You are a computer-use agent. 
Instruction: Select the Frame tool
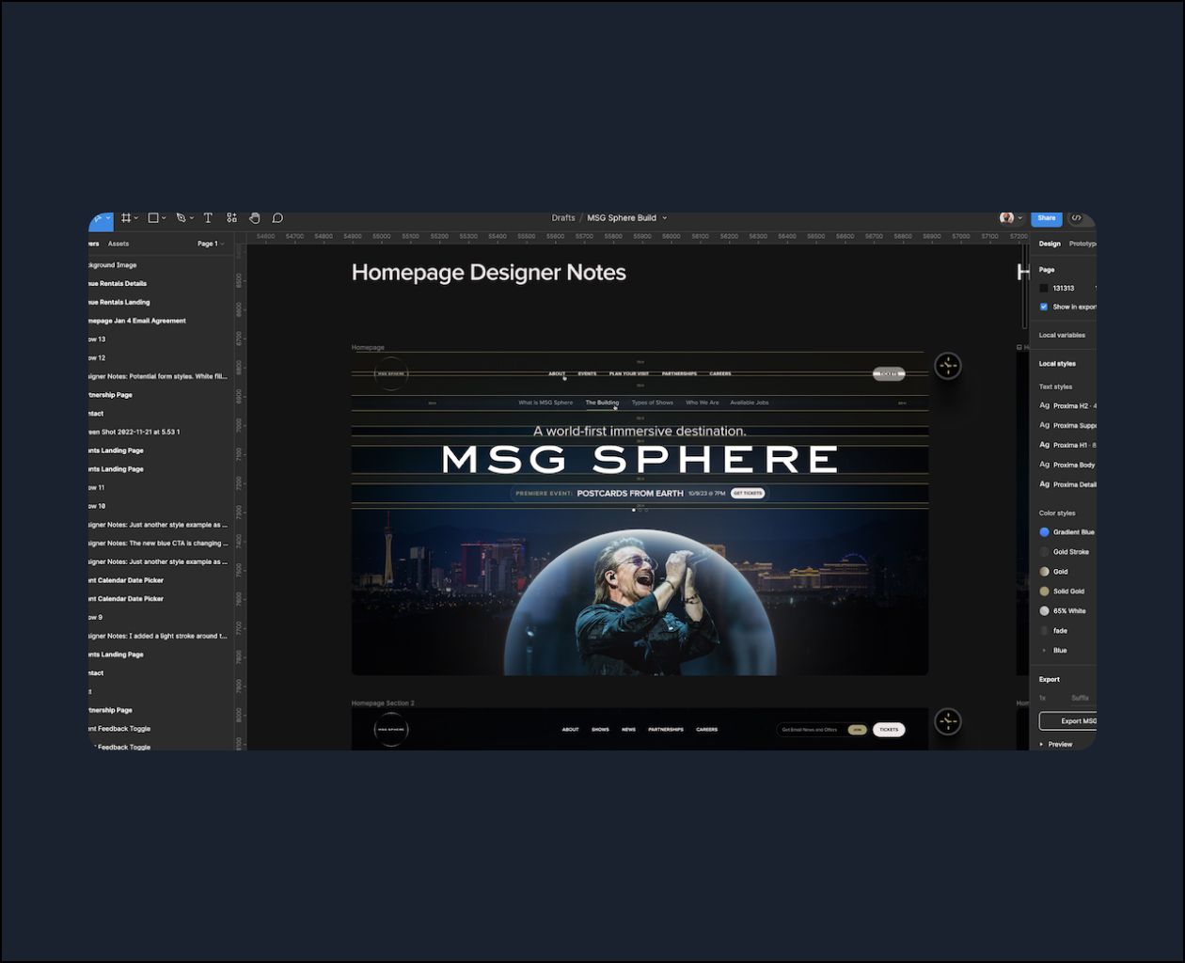pyautogui.click(x=126, y=218)
